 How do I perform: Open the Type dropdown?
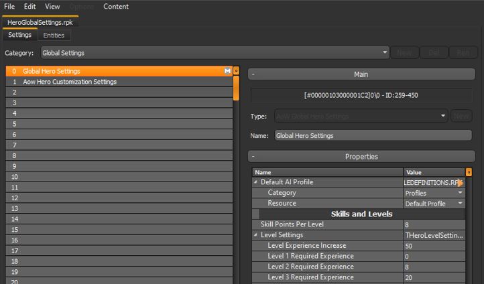(444, 116)
